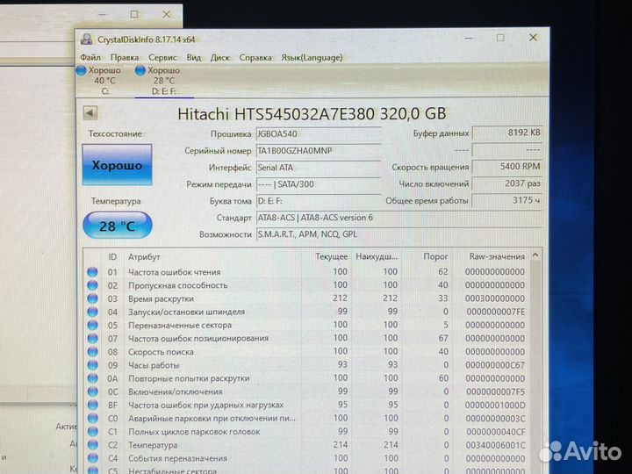
Task: Click the CrystalDiskInfo title bar app icon
Action: [86, 39]
